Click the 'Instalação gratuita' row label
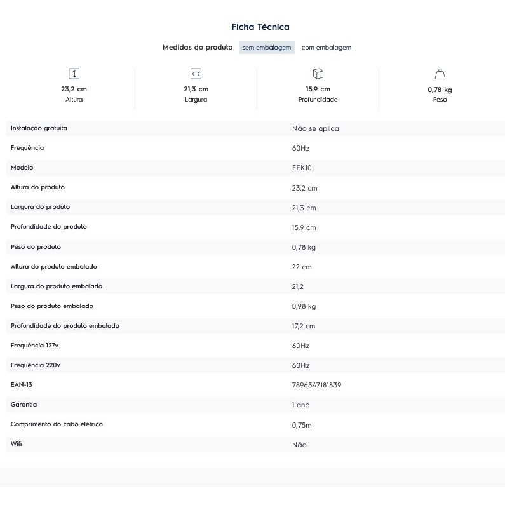 click(39, 128)
